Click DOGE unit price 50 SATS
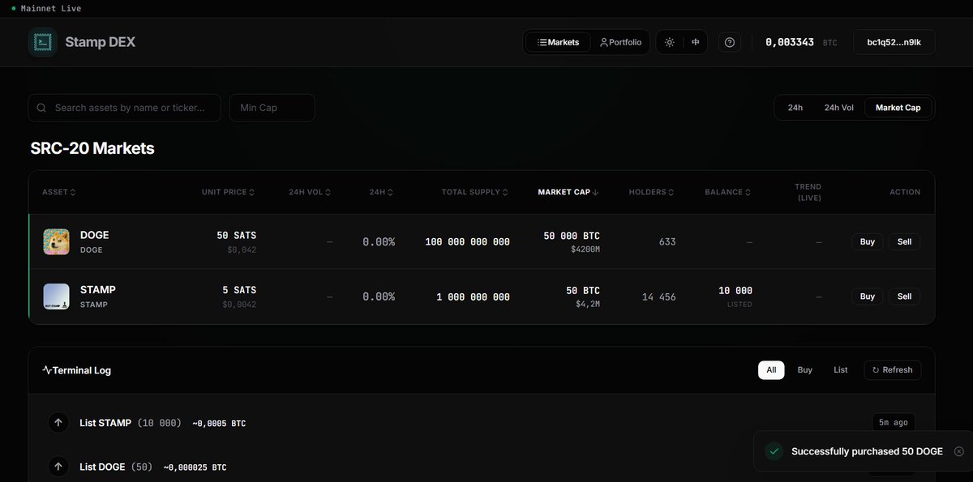 pyautogui.click(x=236, y=236)
